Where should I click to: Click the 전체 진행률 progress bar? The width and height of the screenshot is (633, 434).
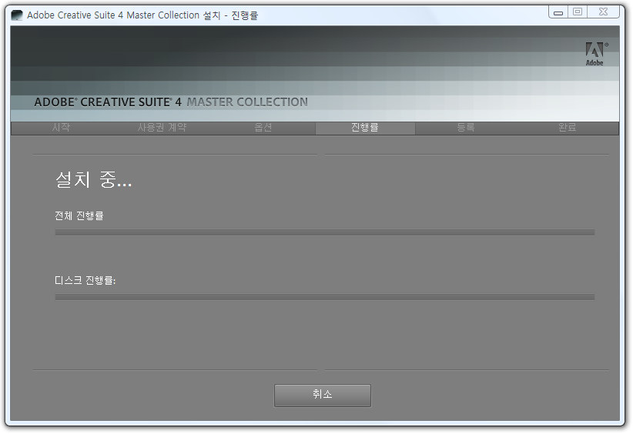click(x=324, y=232)
